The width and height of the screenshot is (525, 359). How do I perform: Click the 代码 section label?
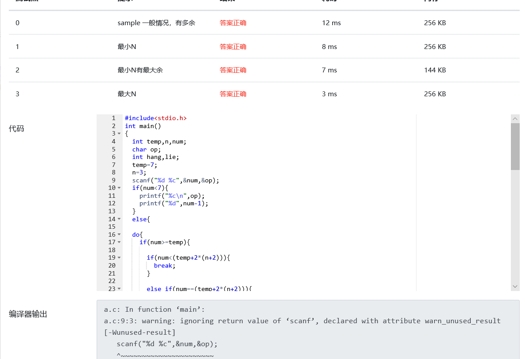click(17, 129)
